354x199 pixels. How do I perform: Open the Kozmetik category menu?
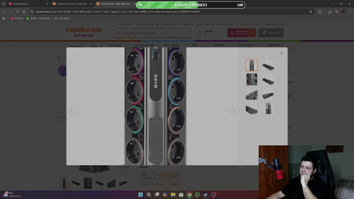coord(218,45)
